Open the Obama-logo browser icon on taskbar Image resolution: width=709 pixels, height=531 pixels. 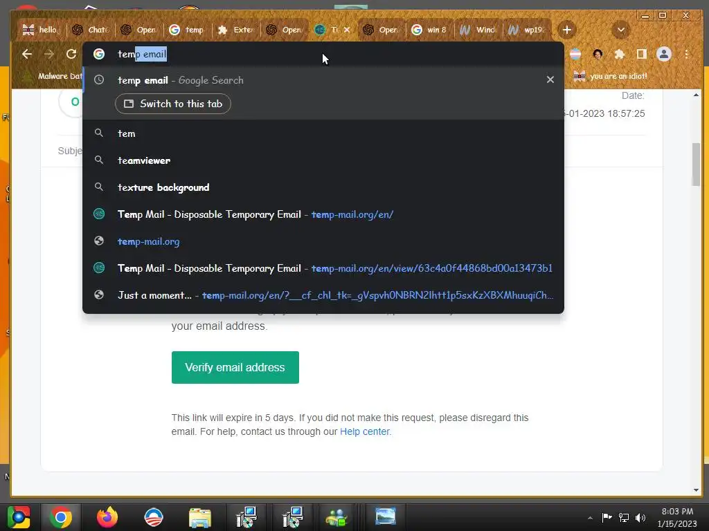pos(154,517)
